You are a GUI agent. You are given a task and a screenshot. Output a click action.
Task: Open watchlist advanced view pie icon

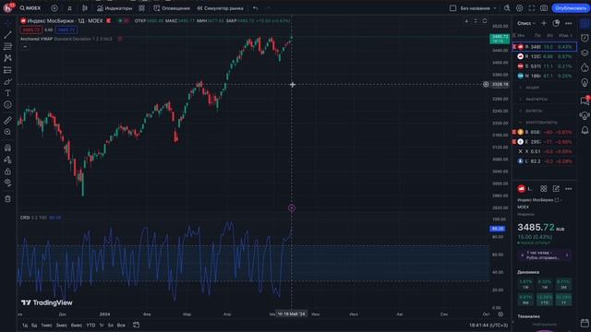point(556,23)
